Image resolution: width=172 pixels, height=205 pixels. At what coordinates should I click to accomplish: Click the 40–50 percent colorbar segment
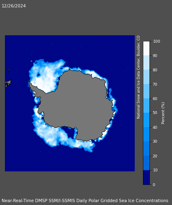click(146, 120)
